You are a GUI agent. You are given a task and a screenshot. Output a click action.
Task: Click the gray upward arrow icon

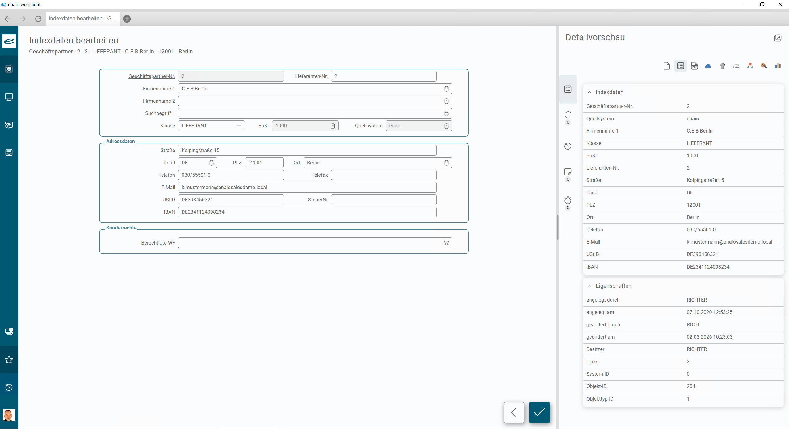pyautogui.click(x=722, y=66)
